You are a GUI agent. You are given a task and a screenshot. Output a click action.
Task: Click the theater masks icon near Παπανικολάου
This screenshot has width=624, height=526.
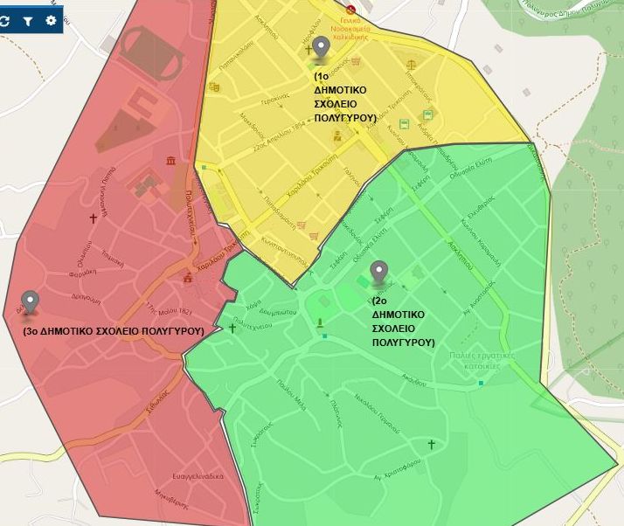click(x=214, y=87)
